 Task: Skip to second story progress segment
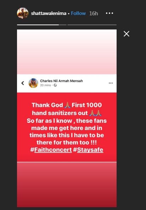pyautogui.click(x=92, y=25)
